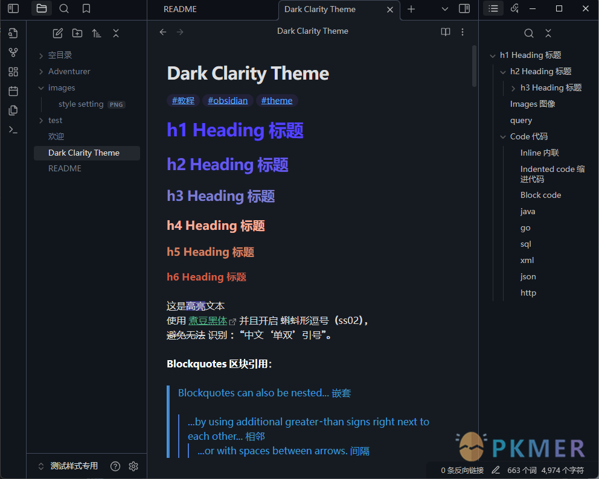Collapse all outline headings

tap(548, 33)
